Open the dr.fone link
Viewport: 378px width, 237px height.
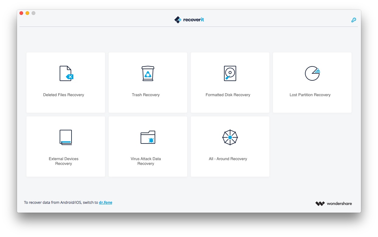106,203
